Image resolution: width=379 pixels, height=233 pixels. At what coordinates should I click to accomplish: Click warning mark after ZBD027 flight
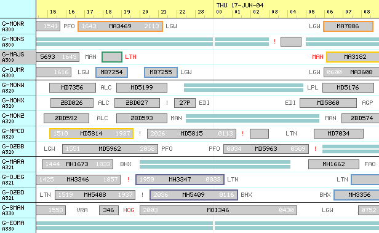tap(167, 103)
